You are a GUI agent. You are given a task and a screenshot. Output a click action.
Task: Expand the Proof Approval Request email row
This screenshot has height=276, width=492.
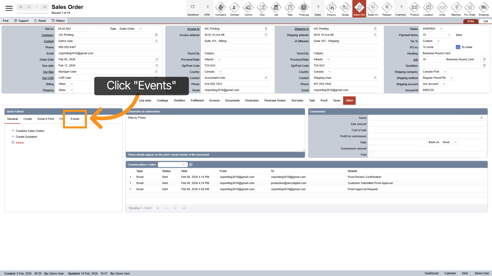(x=130, y=189)
